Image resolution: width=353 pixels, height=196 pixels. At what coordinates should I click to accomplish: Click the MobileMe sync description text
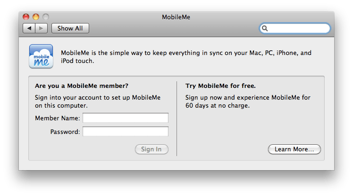coord(186,57)
